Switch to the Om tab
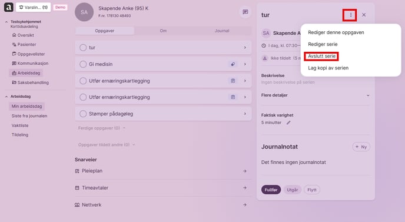The height and width of the screenshot is (222, 405). click(163, 31)
